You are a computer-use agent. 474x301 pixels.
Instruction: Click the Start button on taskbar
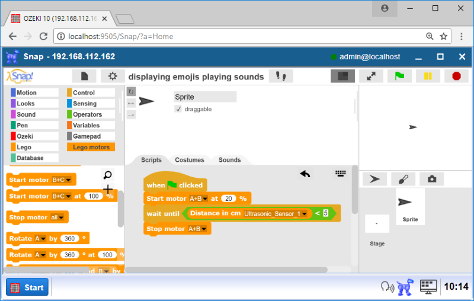[x=28, y=287]
